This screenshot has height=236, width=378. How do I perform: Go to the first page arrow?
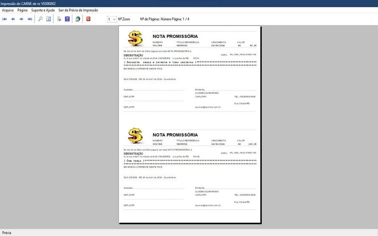(x=5, y=19)
